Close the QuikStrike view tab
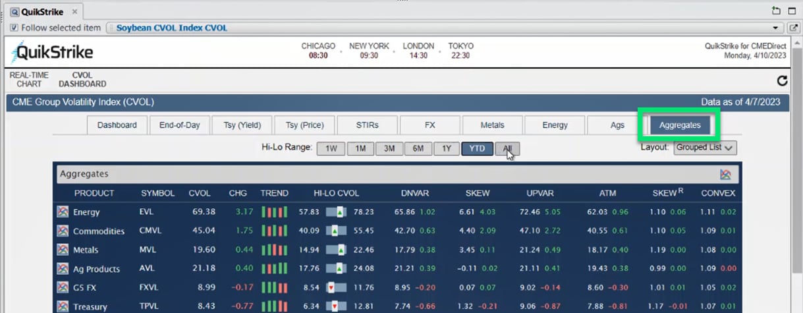 74,12
